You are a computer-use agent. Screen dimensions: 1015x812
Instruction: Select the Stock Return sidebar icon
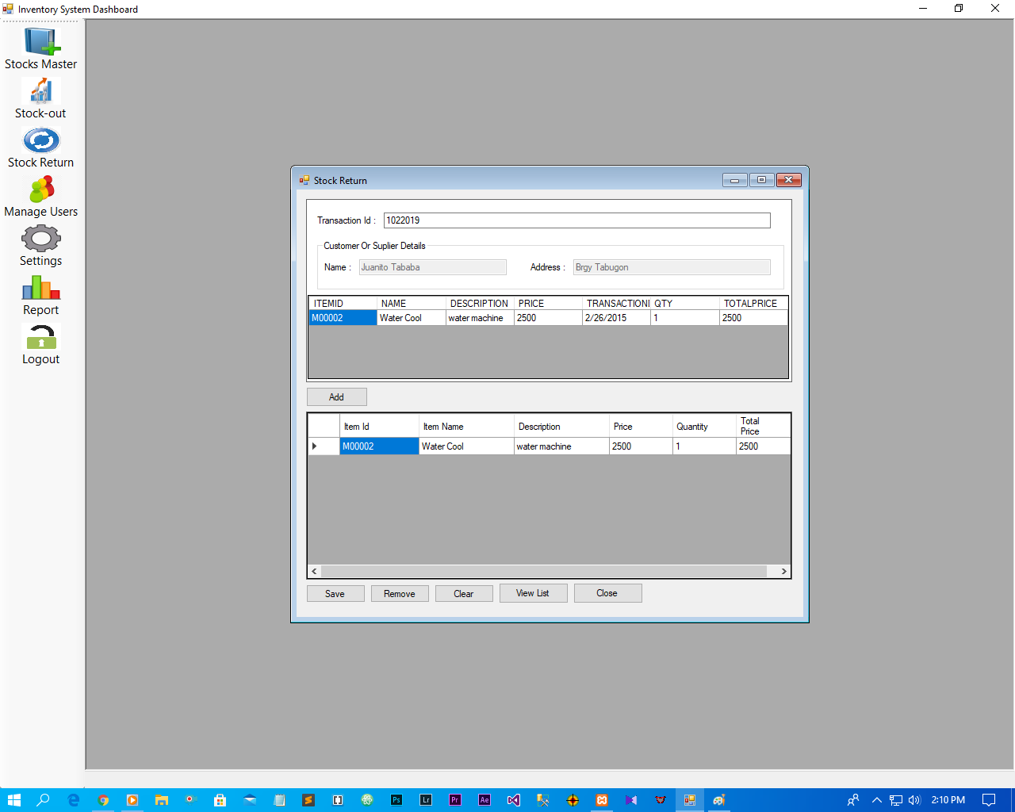tap(40, 144)
